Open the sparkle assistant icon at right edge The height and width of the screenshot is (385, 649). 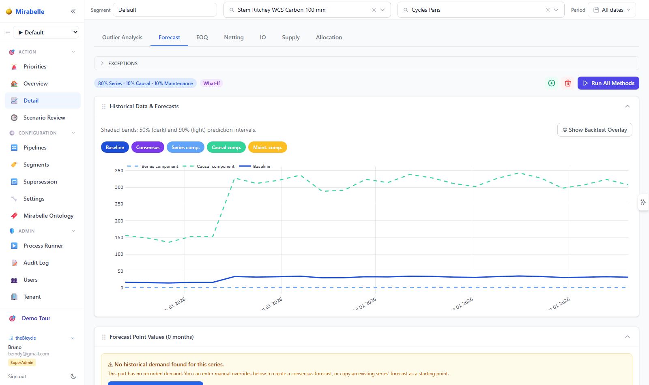643,202
